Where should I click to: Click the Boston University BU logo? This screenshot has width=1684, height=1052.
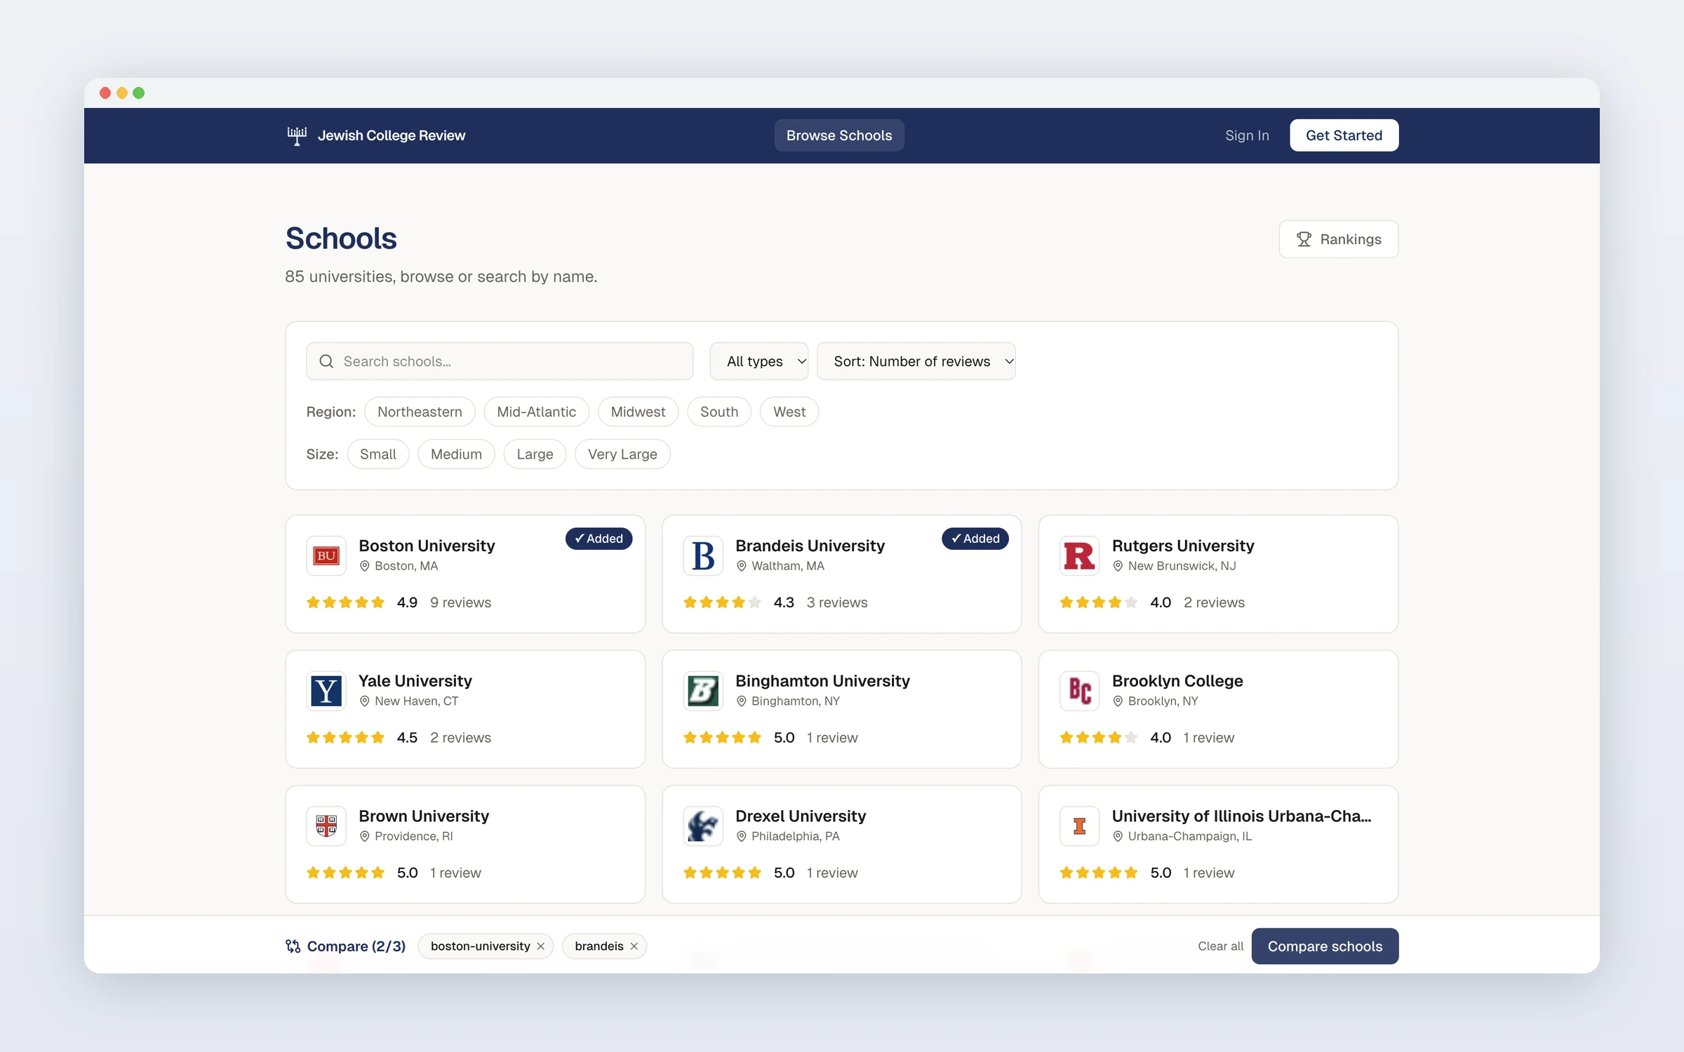pyautogui.click(x=326, y=555)
